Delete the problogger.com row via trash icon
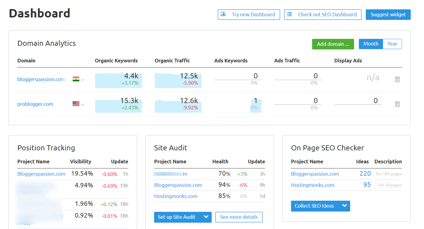The width and height of the screenshot is (424, 229). tap(397, 104)
